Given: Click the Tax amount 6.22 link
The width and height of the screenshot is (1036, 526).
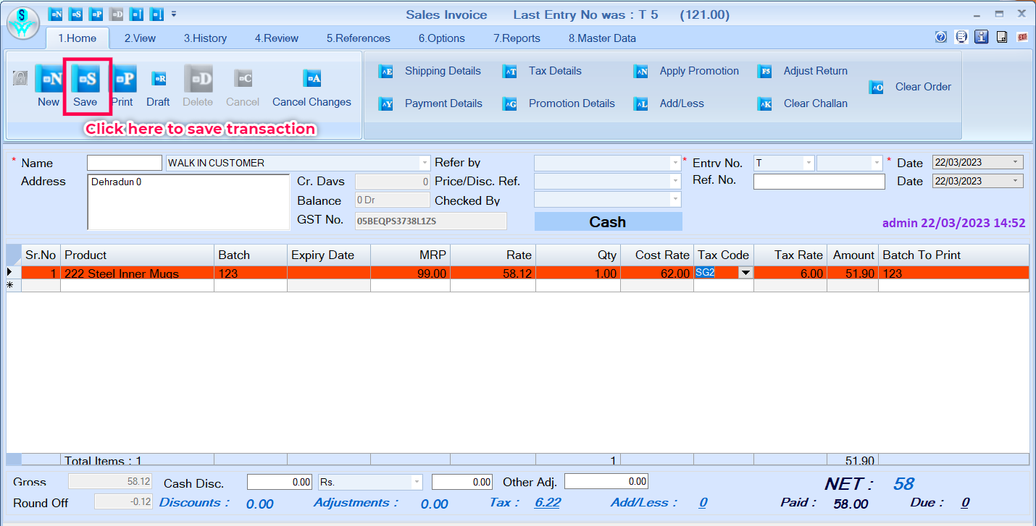Looking at the screenshot, I should click(x=547, y=503).
